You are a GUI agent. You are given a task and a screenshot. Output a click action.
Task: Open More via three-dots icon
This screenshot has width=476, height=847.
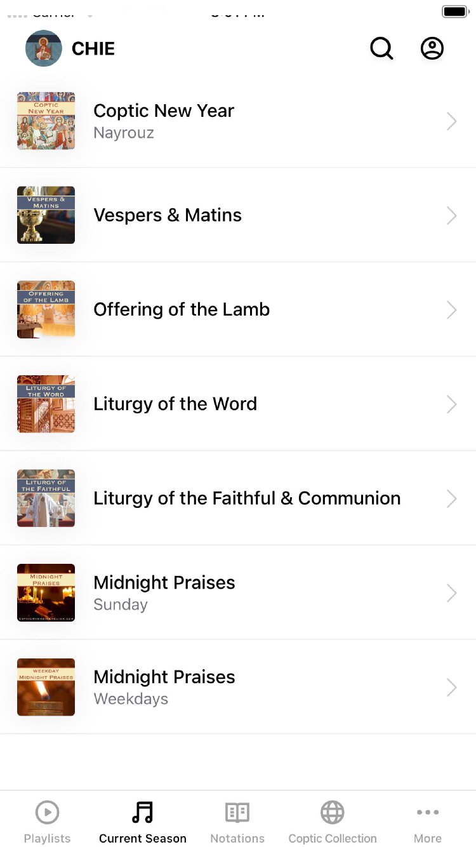pos(428,812)
